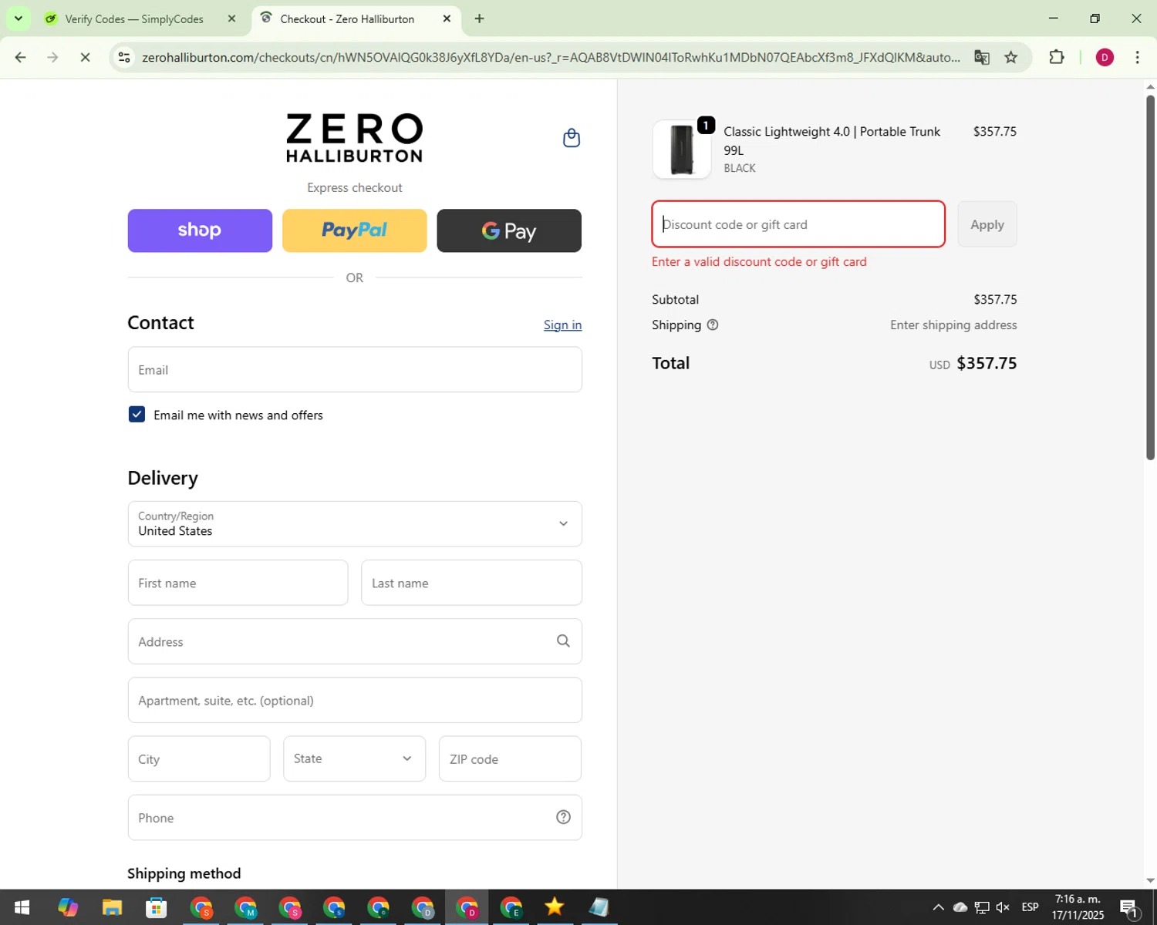Close the Checkout - Zero Halliburton tab
The height and width of the screenshot is (925, 1157).
point(447,18)
